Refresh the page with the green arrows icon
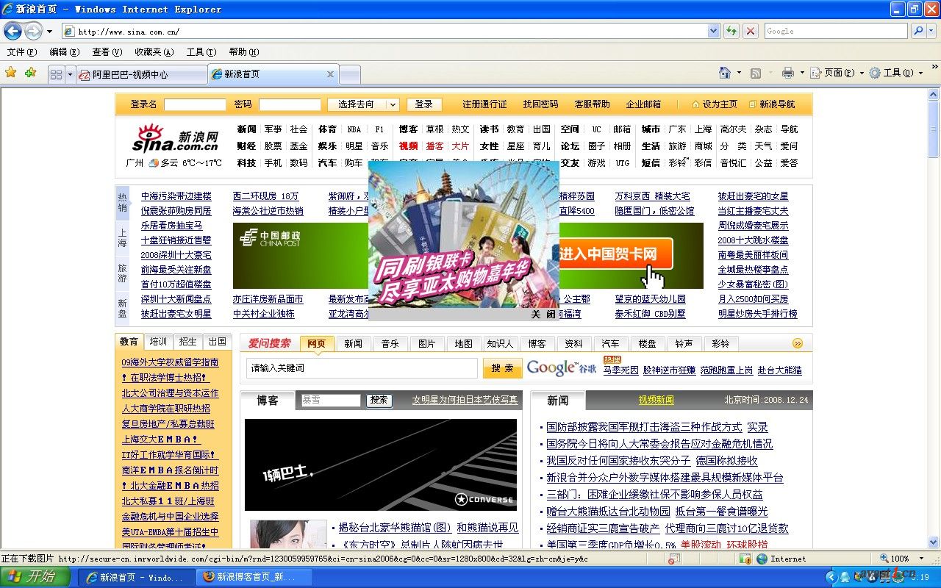941x588 pixels. [x=731, y=31]
